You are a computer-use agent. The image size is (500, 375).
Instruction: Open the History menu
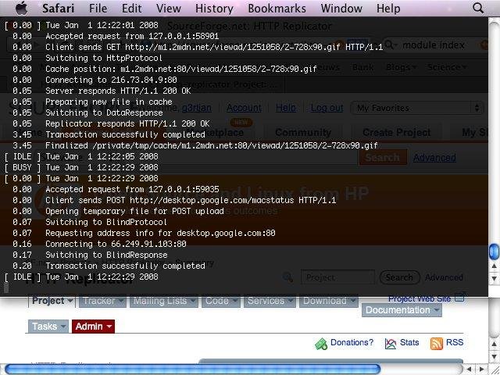[214, 9]
